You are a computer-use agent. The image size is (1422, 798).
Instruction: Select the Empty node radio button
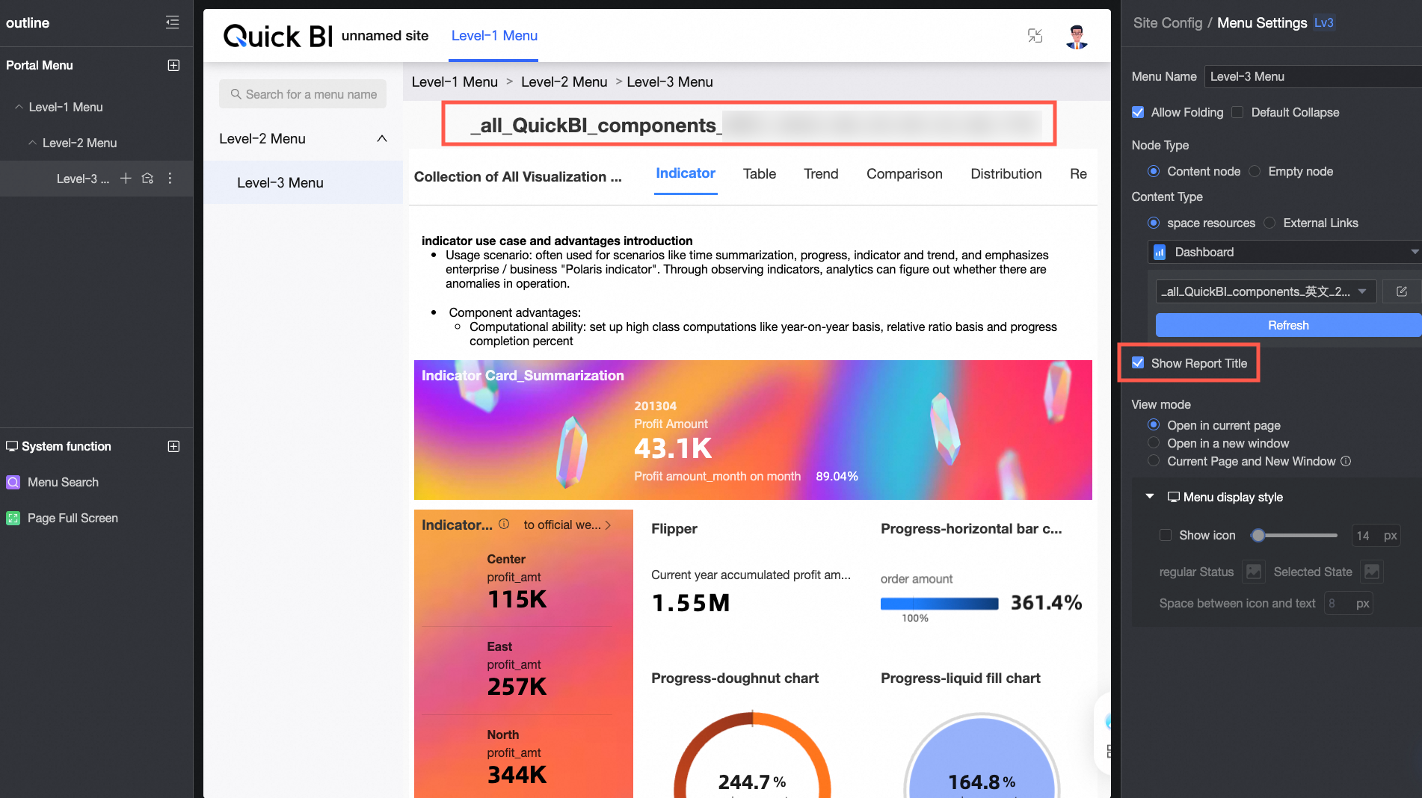pyautogui.click(x=1255, y=171)
